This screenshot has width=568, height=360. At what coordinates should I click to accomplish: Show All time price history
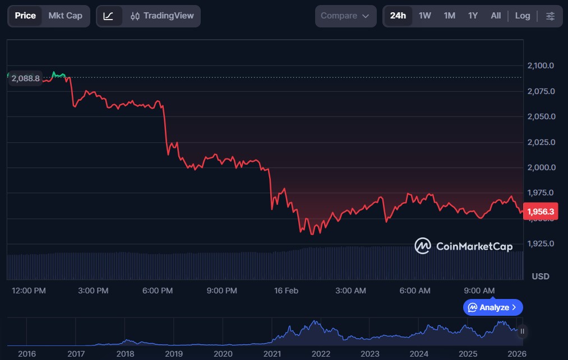[x=496, y=16]
